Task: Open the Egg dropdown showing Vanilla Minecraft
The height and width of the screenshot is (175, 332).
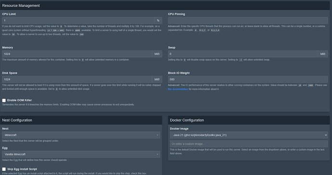Action: pos(81,154)
